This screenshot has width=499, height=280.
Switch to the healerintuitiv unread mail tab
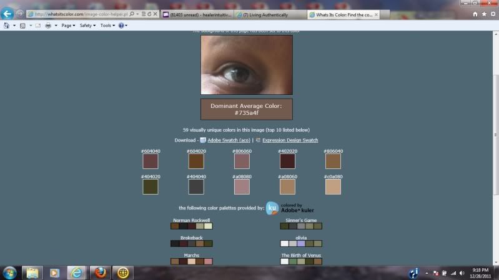tap(197, 14)
